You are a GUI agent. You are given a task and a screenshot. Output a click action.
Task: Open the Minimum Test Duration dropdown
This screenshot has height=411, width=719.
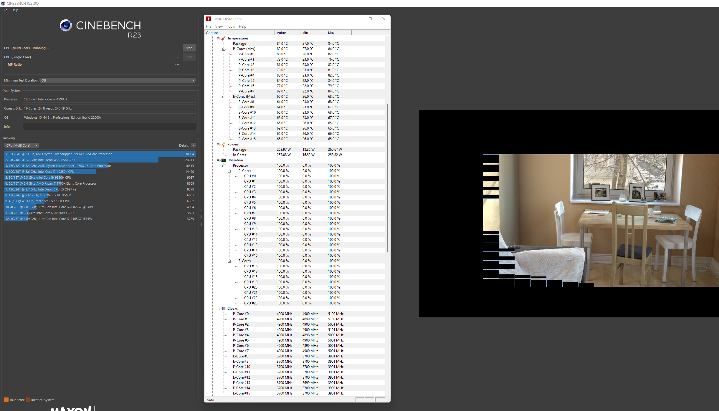tap(118, 80)
